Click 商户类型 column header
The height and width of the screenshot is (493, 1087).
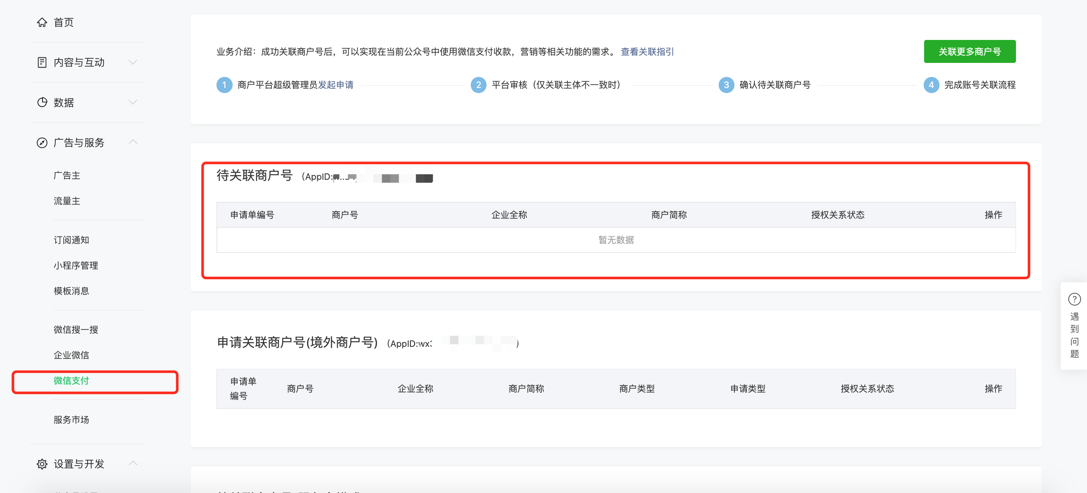pyautogui.click(x=637, y=389)
